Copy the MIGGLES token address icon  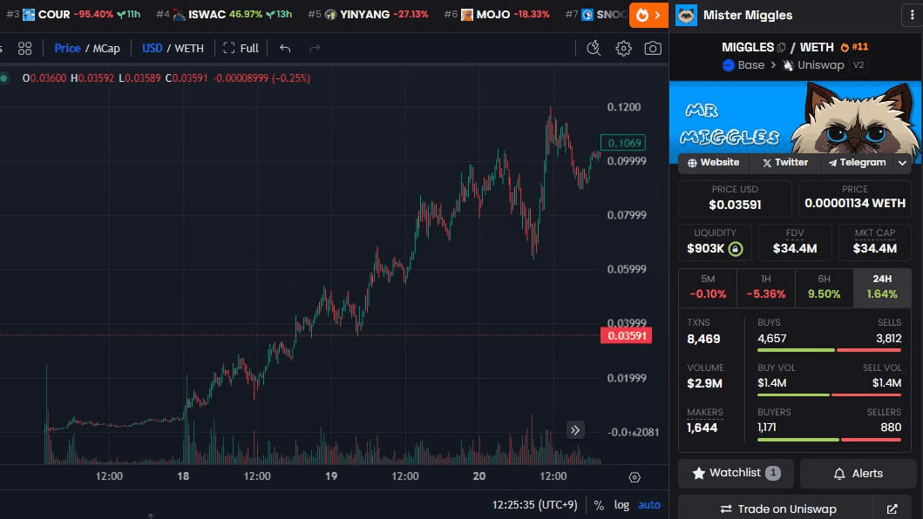(x=781, y=48)
